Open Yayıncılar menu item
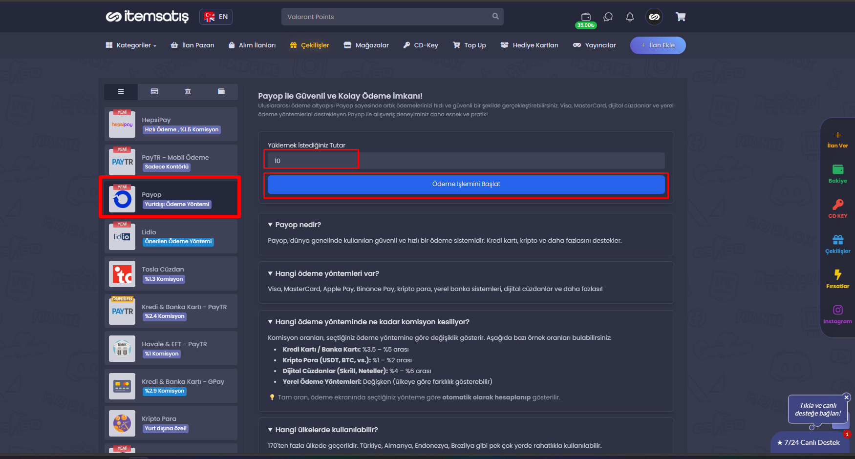 tap(595, 45)
